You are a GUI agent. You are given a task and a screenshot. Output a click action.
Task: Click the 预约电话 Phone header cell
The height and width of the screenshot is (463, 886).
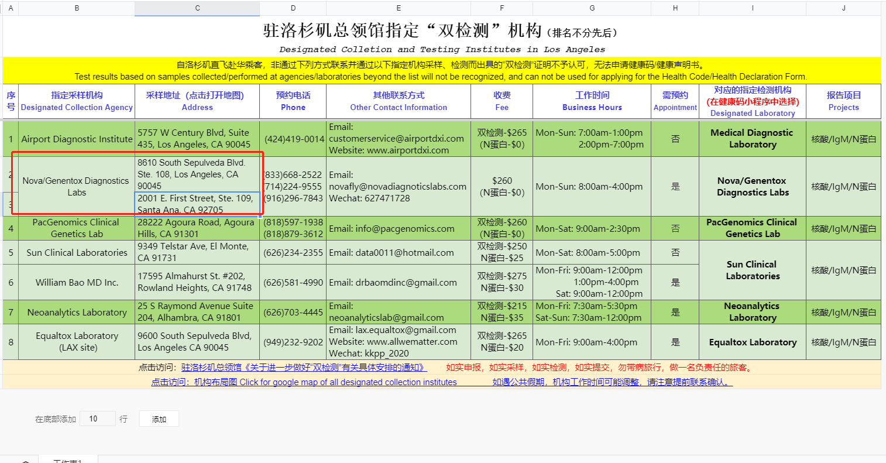[293, 101]
